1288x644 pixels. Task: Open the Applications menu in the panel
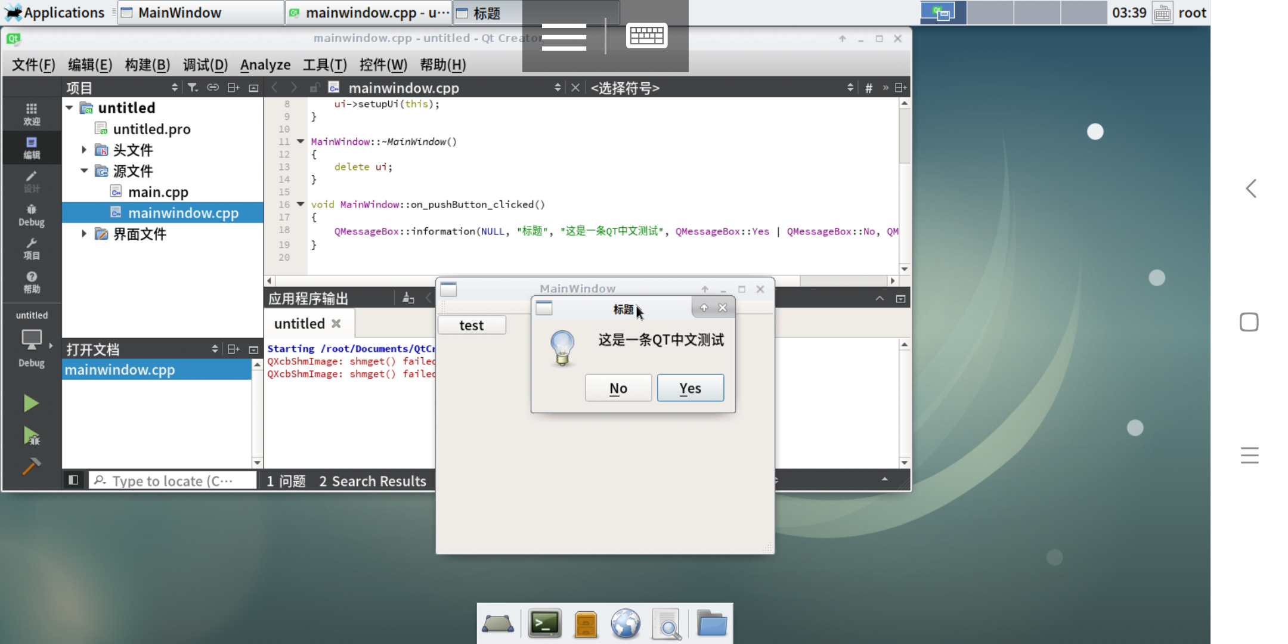pyautogui.click(x=55, y=13)
